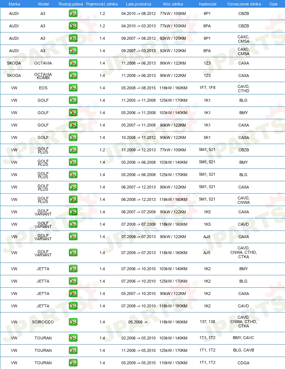The image size is (285, 369).
Task: Click engine code BLG, CAVB
Action: [243, 350]
